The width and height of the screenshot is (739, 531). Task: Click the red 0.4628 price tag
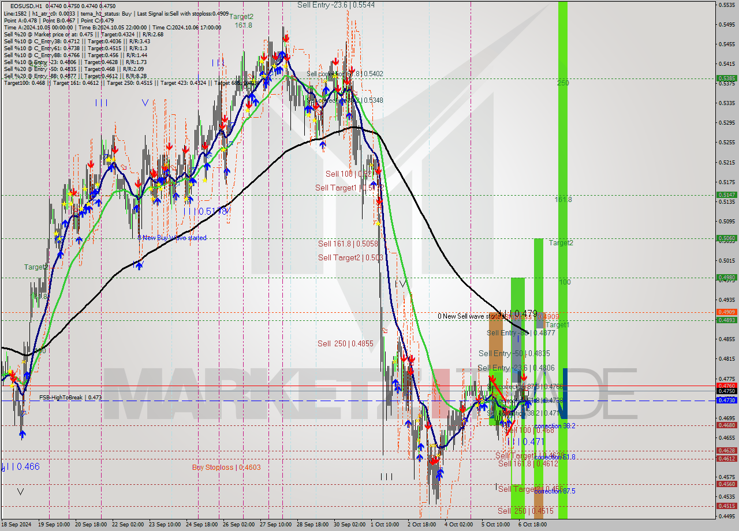pos(726,450)
